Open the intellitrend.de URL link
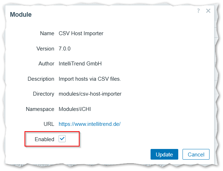Image resolution: width=223 pixels, height=171 pixels. tap(89, 124)
